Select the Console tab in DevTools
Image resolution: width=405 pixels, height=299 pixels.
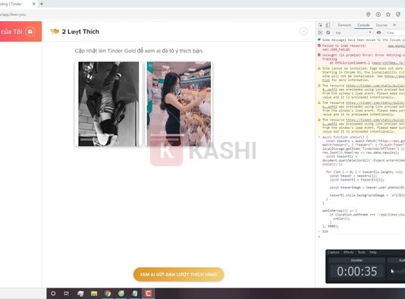coord(363,25)
